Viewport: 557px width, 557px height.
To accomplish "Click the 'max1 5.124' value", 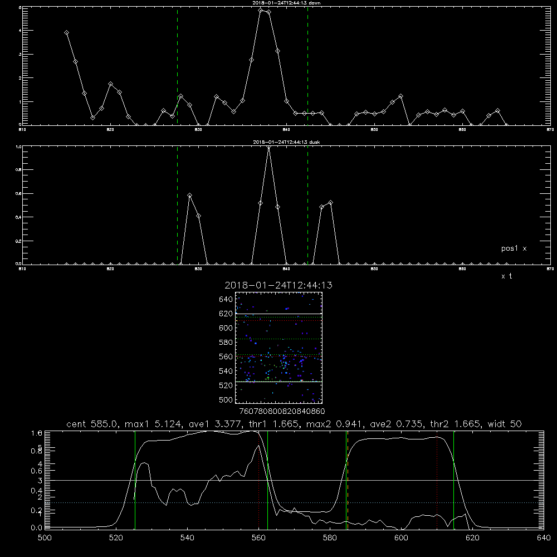I will click(152, 424).
